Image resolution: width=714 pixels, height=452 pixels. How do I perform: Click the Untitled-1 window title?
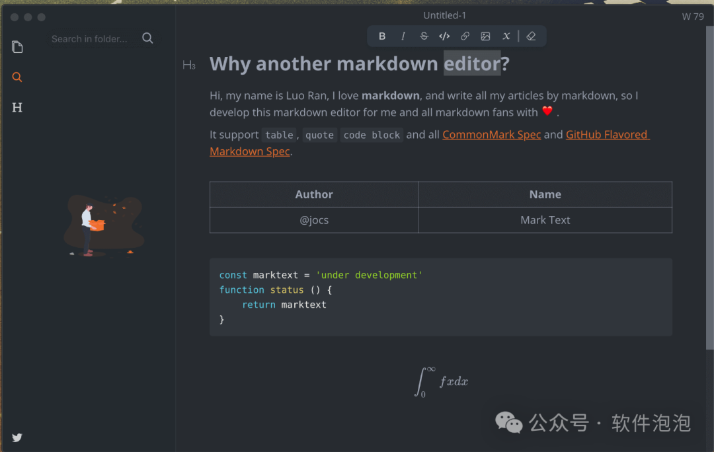coord(444,15)
